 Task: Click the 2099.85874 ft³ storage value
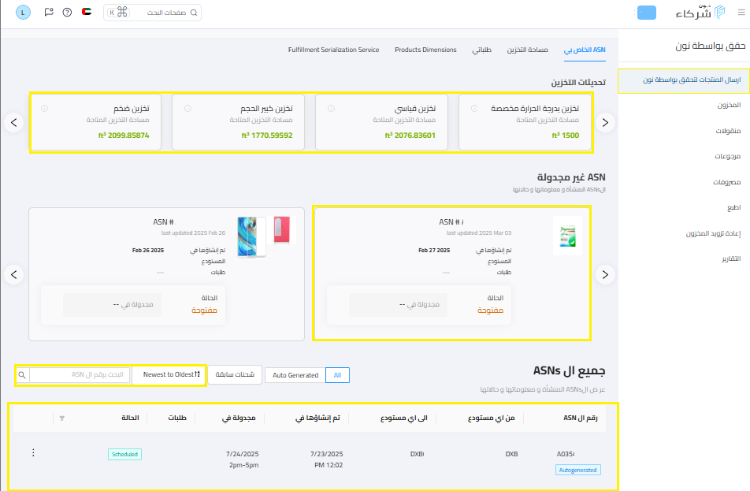[124, 136]
